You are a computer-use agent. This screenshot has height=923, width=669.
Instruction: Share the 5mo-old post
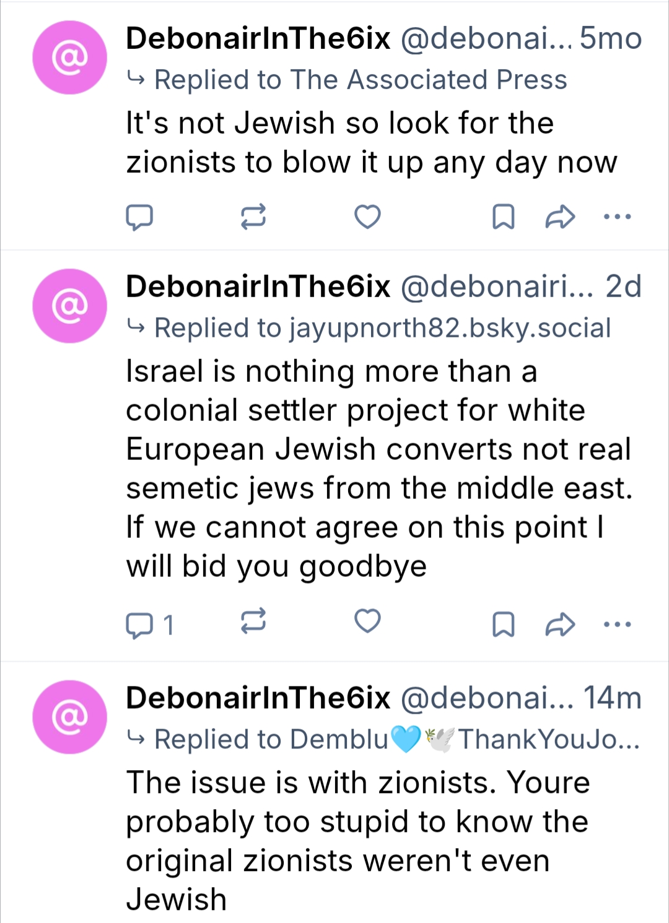(x=560, y=217)
